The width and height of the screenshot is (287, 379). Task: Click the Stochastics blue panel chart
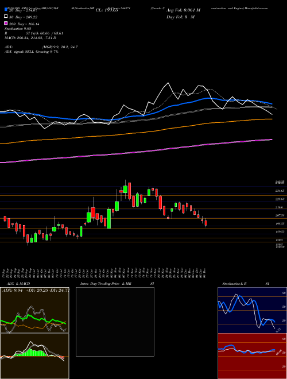click(x=252, y=310)
